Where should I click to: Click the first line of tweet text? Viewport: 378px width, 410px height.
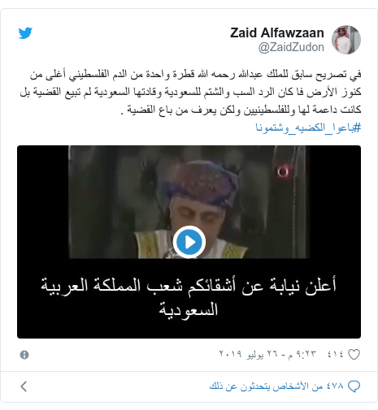tap(195, 74)
